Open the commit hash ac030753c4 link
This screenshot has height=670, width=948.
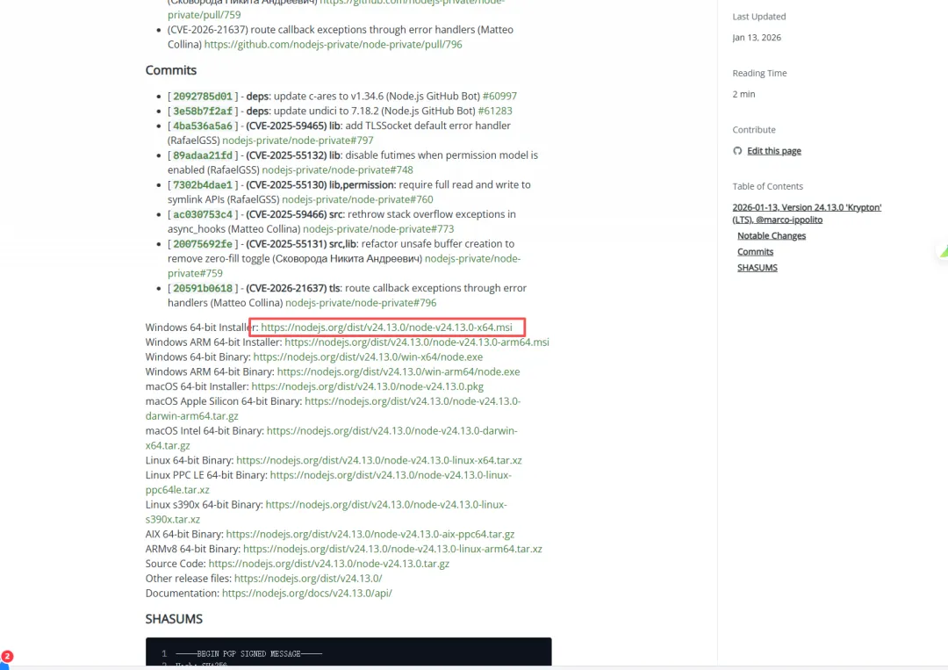203,214
